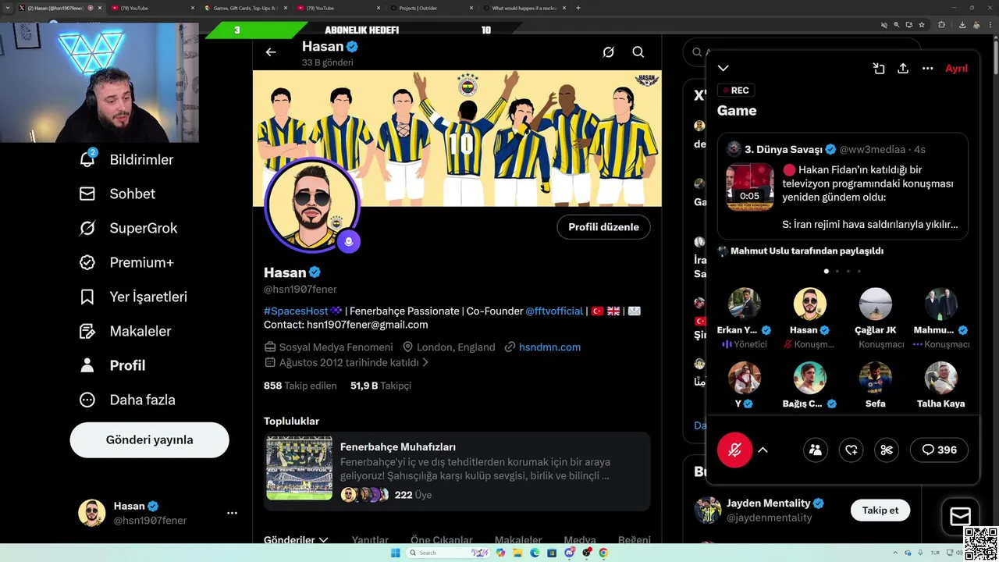The height and width of the screenshot is (562, 999).
Task: Open File Explorer from taskbar
Action: coord(517,553)
